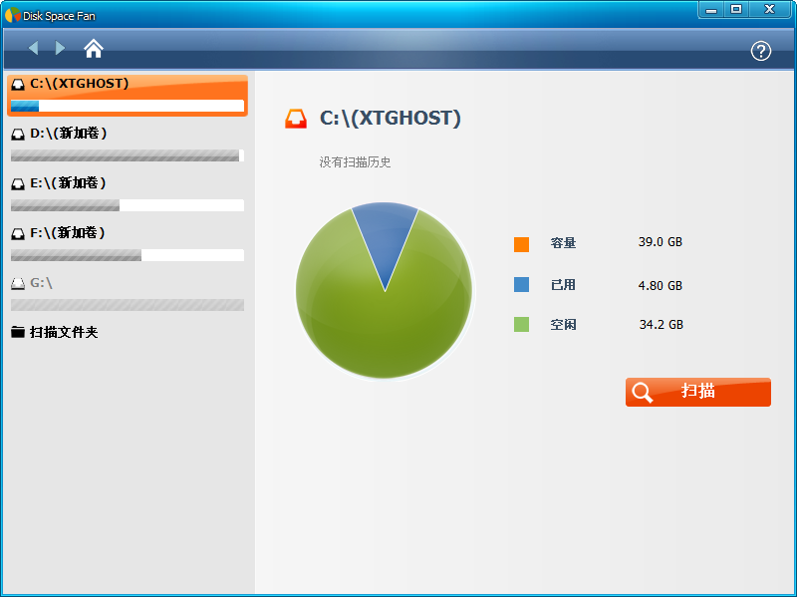Open 扫描文件夹 to scan a folder
Image resolution: width=797 pixels, height=597 pixels.
coord(64,332)
